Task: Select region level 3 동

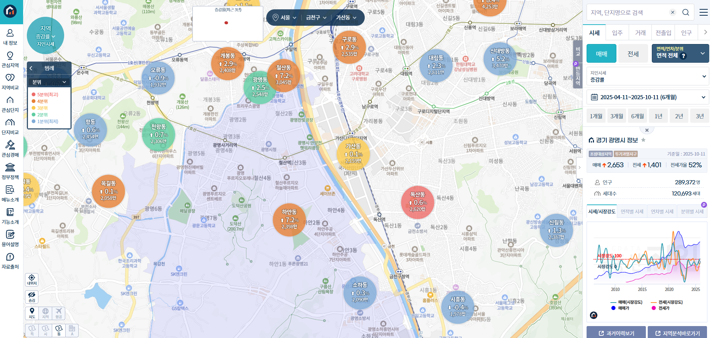Action: [x=59, y=331]
